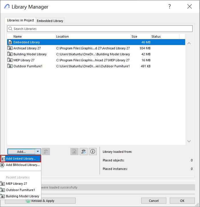
Task: Choose Add Linked Library... menu entry
Action: pos(21,159)
